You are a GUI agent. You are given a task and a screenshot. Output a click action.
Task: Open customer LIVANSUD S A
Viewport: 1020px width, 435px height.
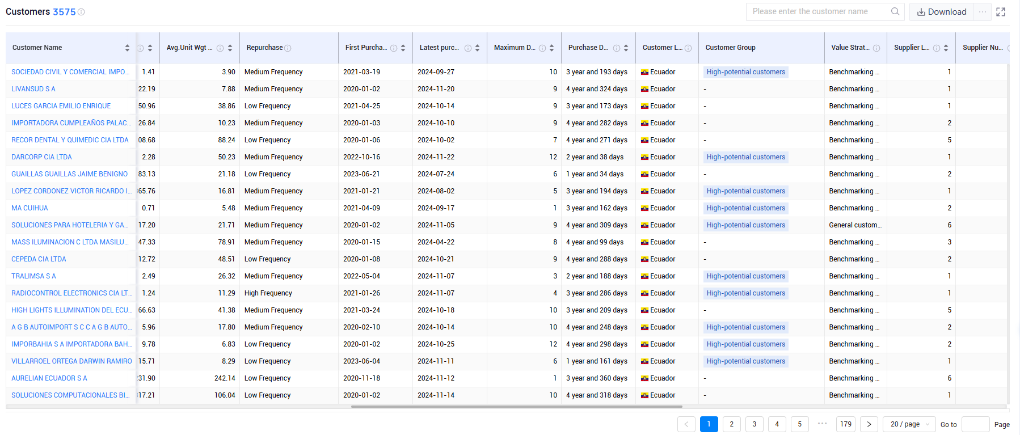[x=33, y=89]
